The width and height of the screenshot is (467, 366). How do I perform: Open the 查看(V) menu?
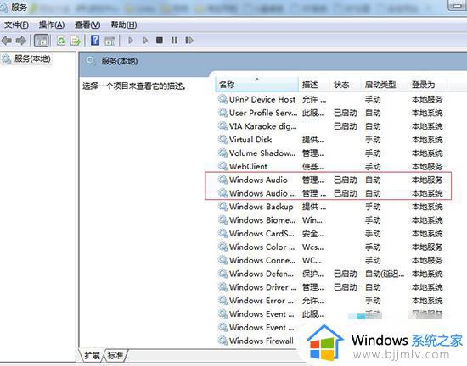(87, 25)
